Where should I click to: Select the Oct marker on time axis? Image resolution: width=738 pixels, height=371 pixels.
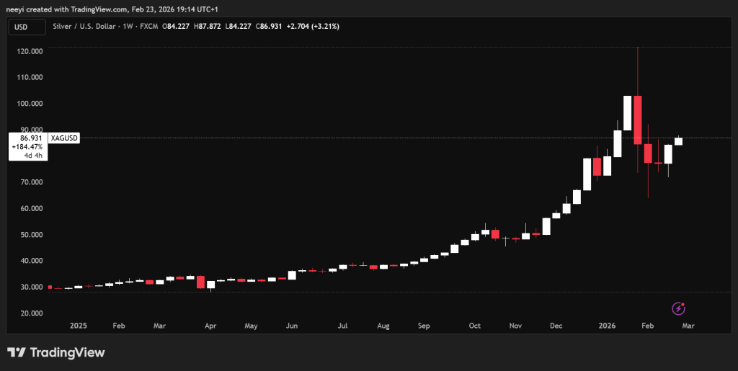click(x=474, y=326)
